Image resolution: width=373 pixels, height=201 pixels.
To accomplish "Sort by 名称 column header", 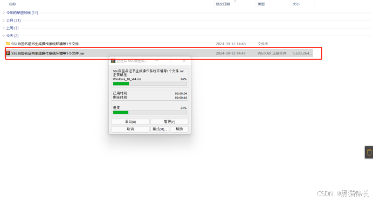I will [12, 4].
